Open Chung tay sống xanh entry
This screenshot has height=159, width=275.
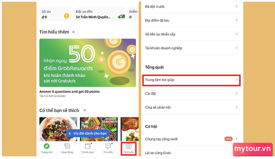[x=192, y=139]
